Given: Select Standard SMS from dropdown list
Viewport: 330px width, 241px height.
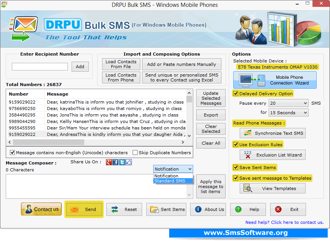Looking at the screenshot, I should (x=173, y=181).
